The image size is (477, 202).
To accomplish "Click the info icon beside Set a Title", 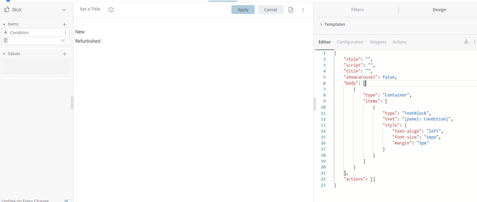I will (111, 10).
